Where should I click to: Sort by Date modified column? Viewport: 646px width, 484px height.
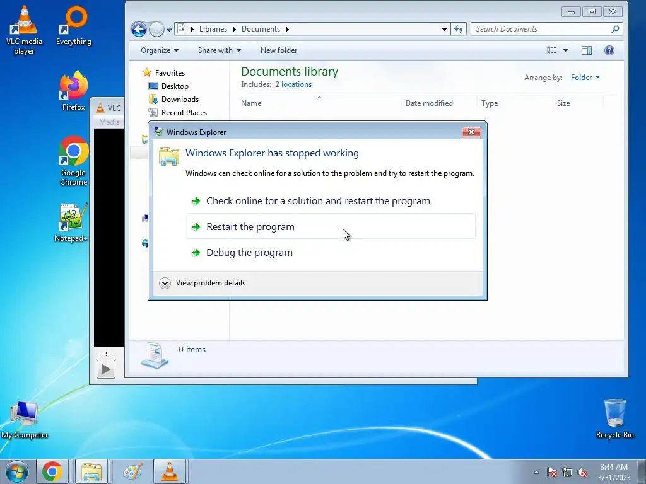[x=439, y=103]
